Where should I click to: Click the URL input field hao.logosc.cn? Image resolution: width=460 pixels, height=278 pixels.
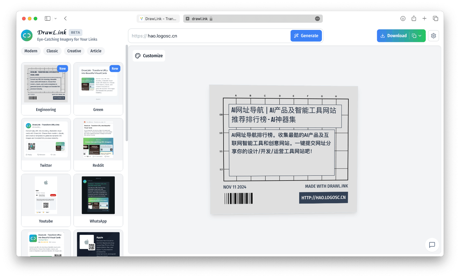209,36
